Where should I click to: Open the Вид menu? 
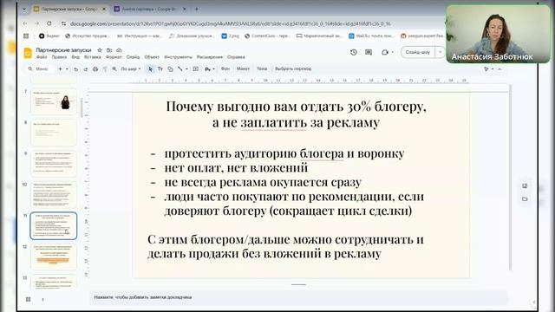(75, 57)
